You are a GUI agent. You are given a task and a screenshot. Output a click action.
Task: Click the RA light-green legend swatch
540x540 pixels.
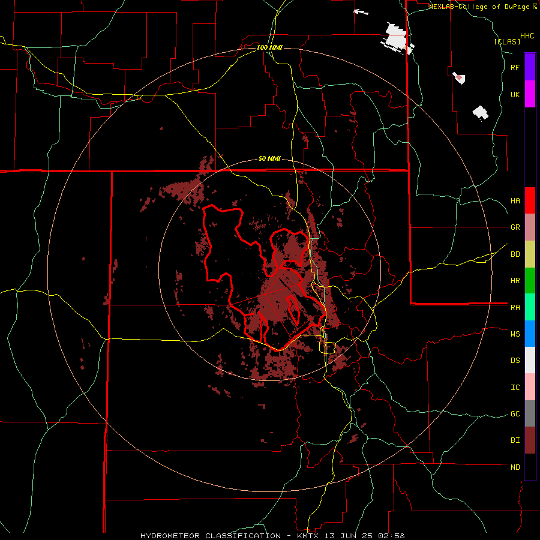point(530,307)
